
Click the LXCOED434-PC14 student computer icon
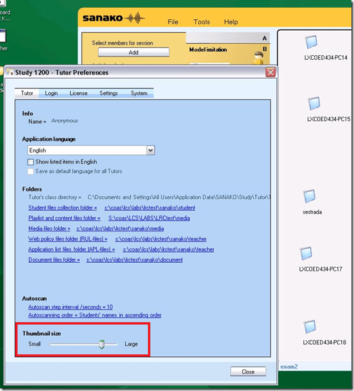[311, 42]
